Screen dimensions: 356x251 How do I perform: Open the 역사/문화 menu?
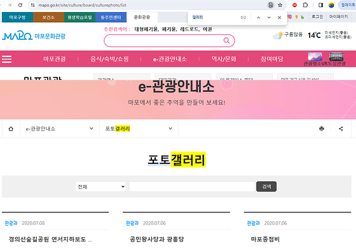coord(224,59)
